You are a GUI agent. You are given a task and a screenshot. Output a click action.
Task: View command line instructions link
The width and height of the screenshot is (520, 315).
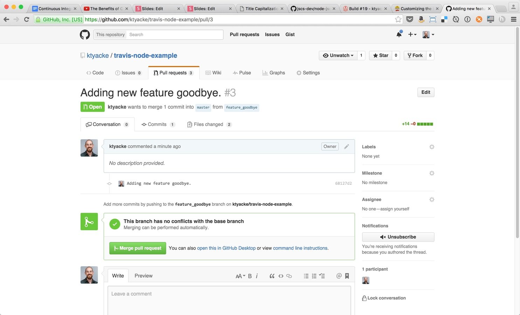(x=300, y=248)
